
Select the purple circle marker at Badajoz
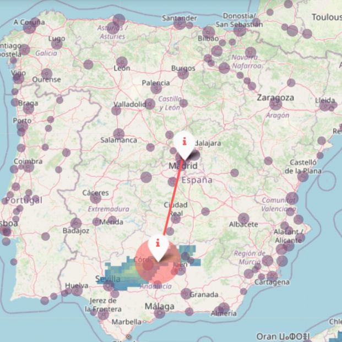[x=76, y=224]
